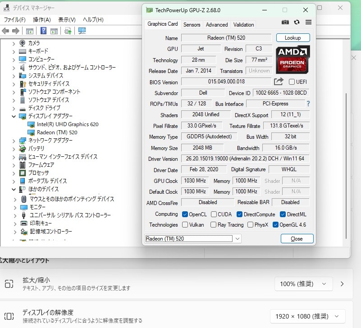This screenshot has height=328, width=361.
Task: Click the action pane toolbar icon in Device Manager
Action: point(54,31)
